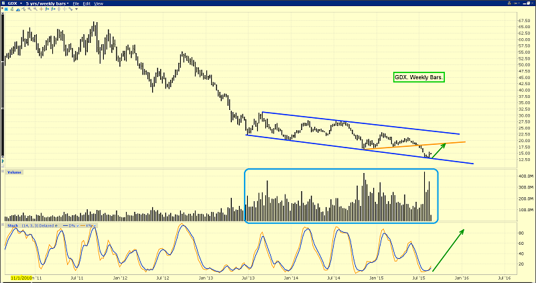Select the orange crosshair tool
The width and height of the screenshot is (536, 283).
pyautogui.click(x=42, y=9)
